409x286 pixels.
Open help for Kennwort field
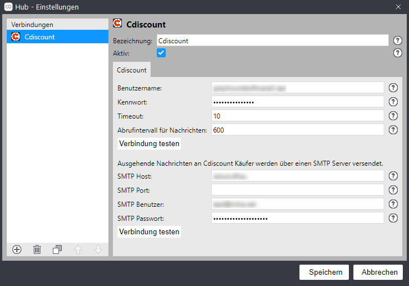[393, 102]
